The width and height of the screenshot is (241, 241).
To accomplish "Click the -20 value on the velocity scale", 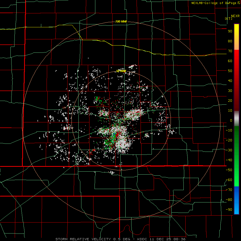I will click(229, 140).
